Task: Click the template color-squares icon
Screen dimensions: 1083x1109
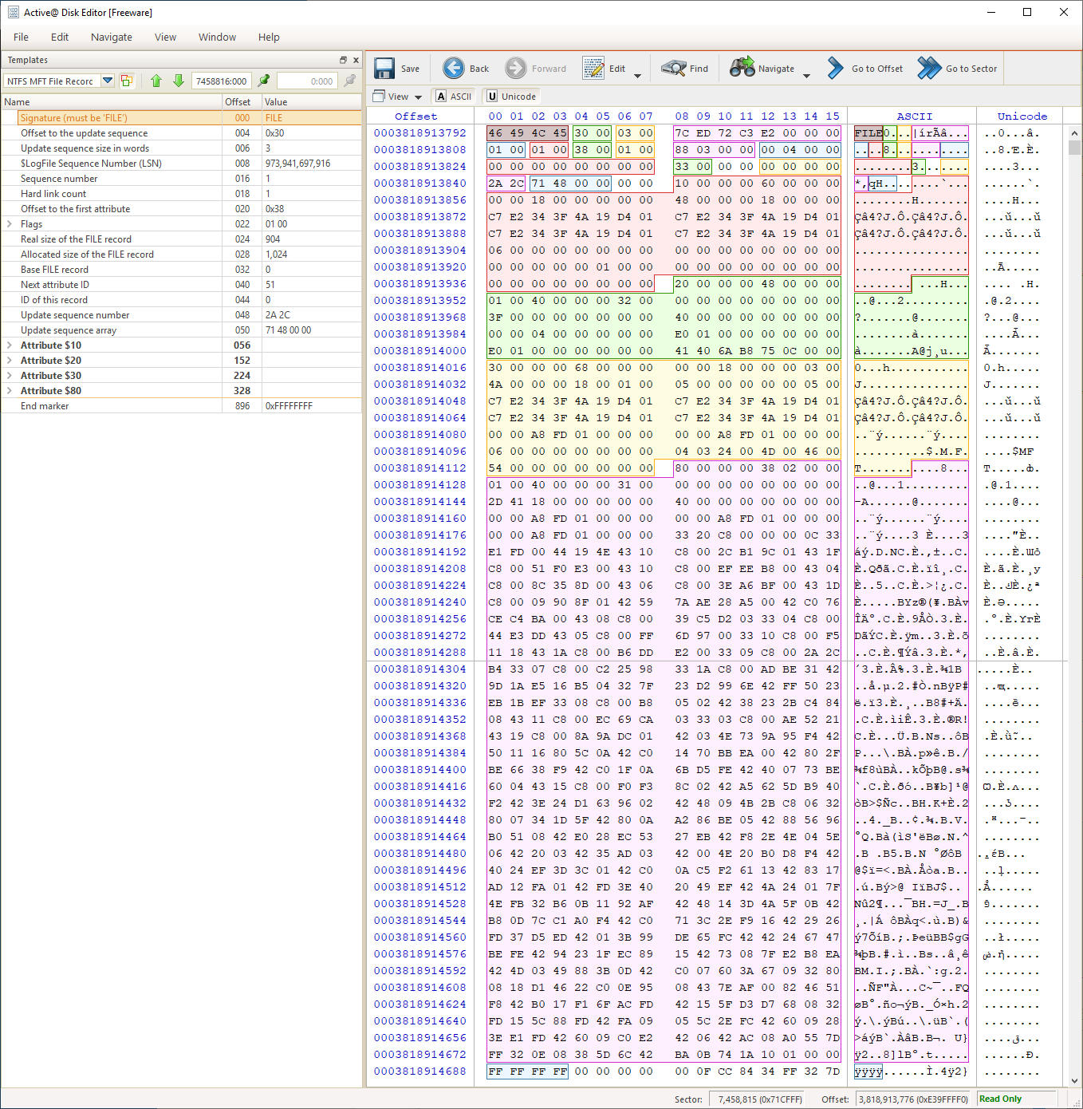Action: [127, 81]
